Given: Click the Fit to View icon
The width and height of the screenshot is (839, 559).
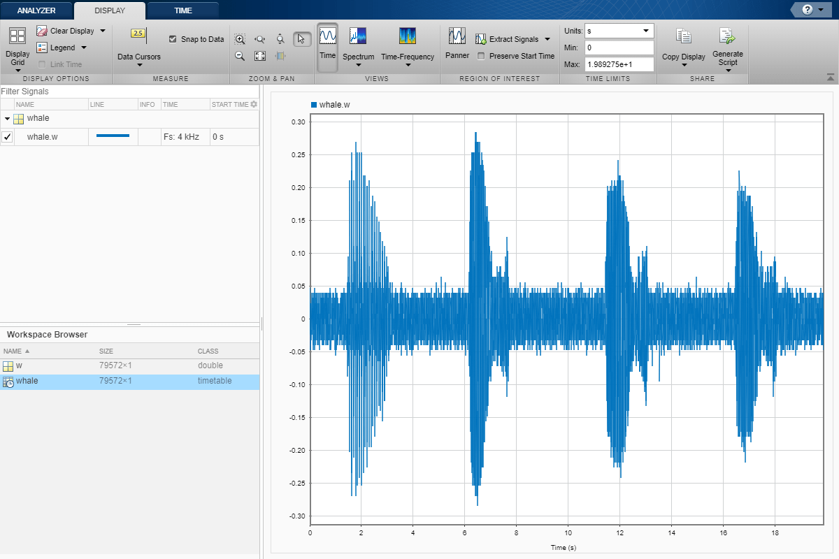Looking at the screenshot, I should (x=260, y=56).
